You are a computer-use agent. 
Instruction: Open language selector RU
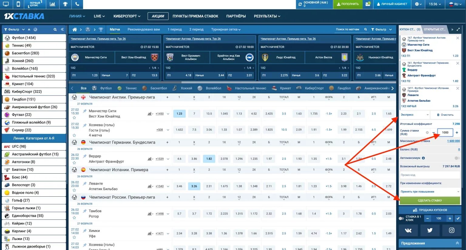point(456,4)
